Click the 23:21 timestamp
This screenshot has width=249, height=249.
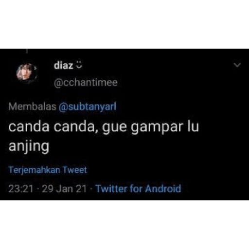(21, 189)
